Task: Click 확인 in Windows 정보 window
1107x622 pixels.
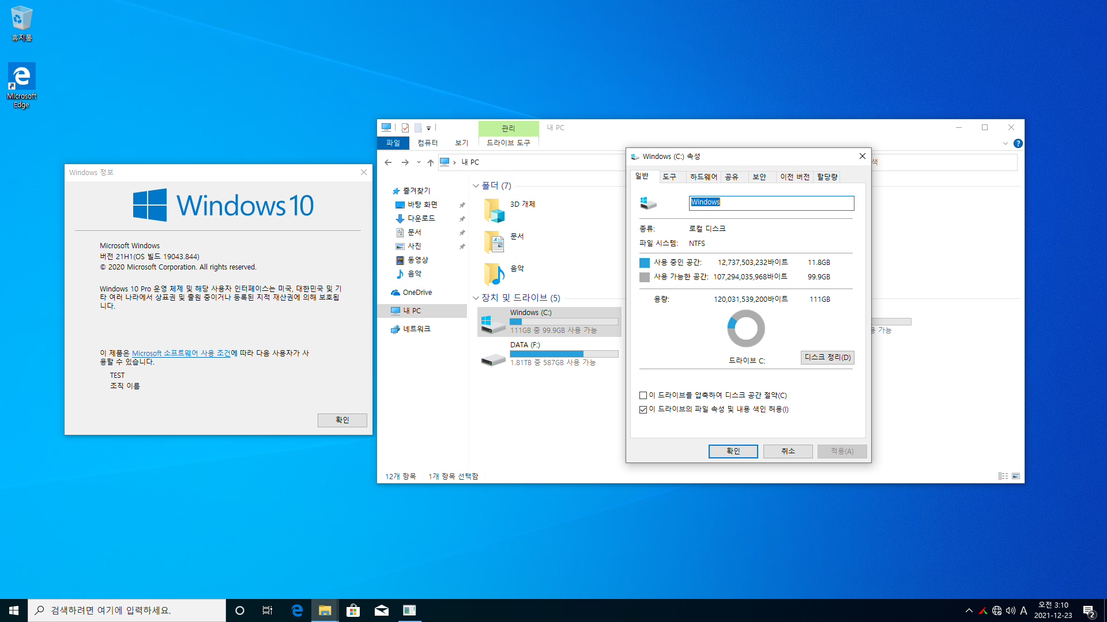Action: [342, 420]
